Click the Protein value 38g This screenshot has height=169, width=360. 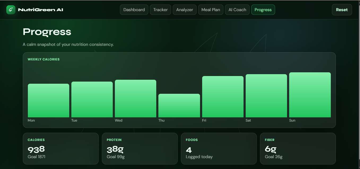point(115,149)
